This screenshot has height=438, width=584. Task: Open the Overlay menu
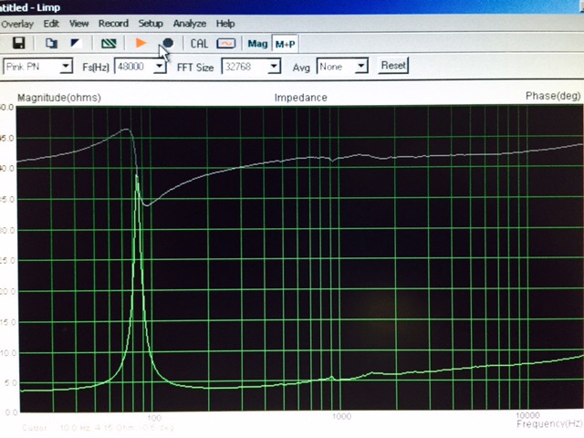pyautogui.click(x=16, y=23)
